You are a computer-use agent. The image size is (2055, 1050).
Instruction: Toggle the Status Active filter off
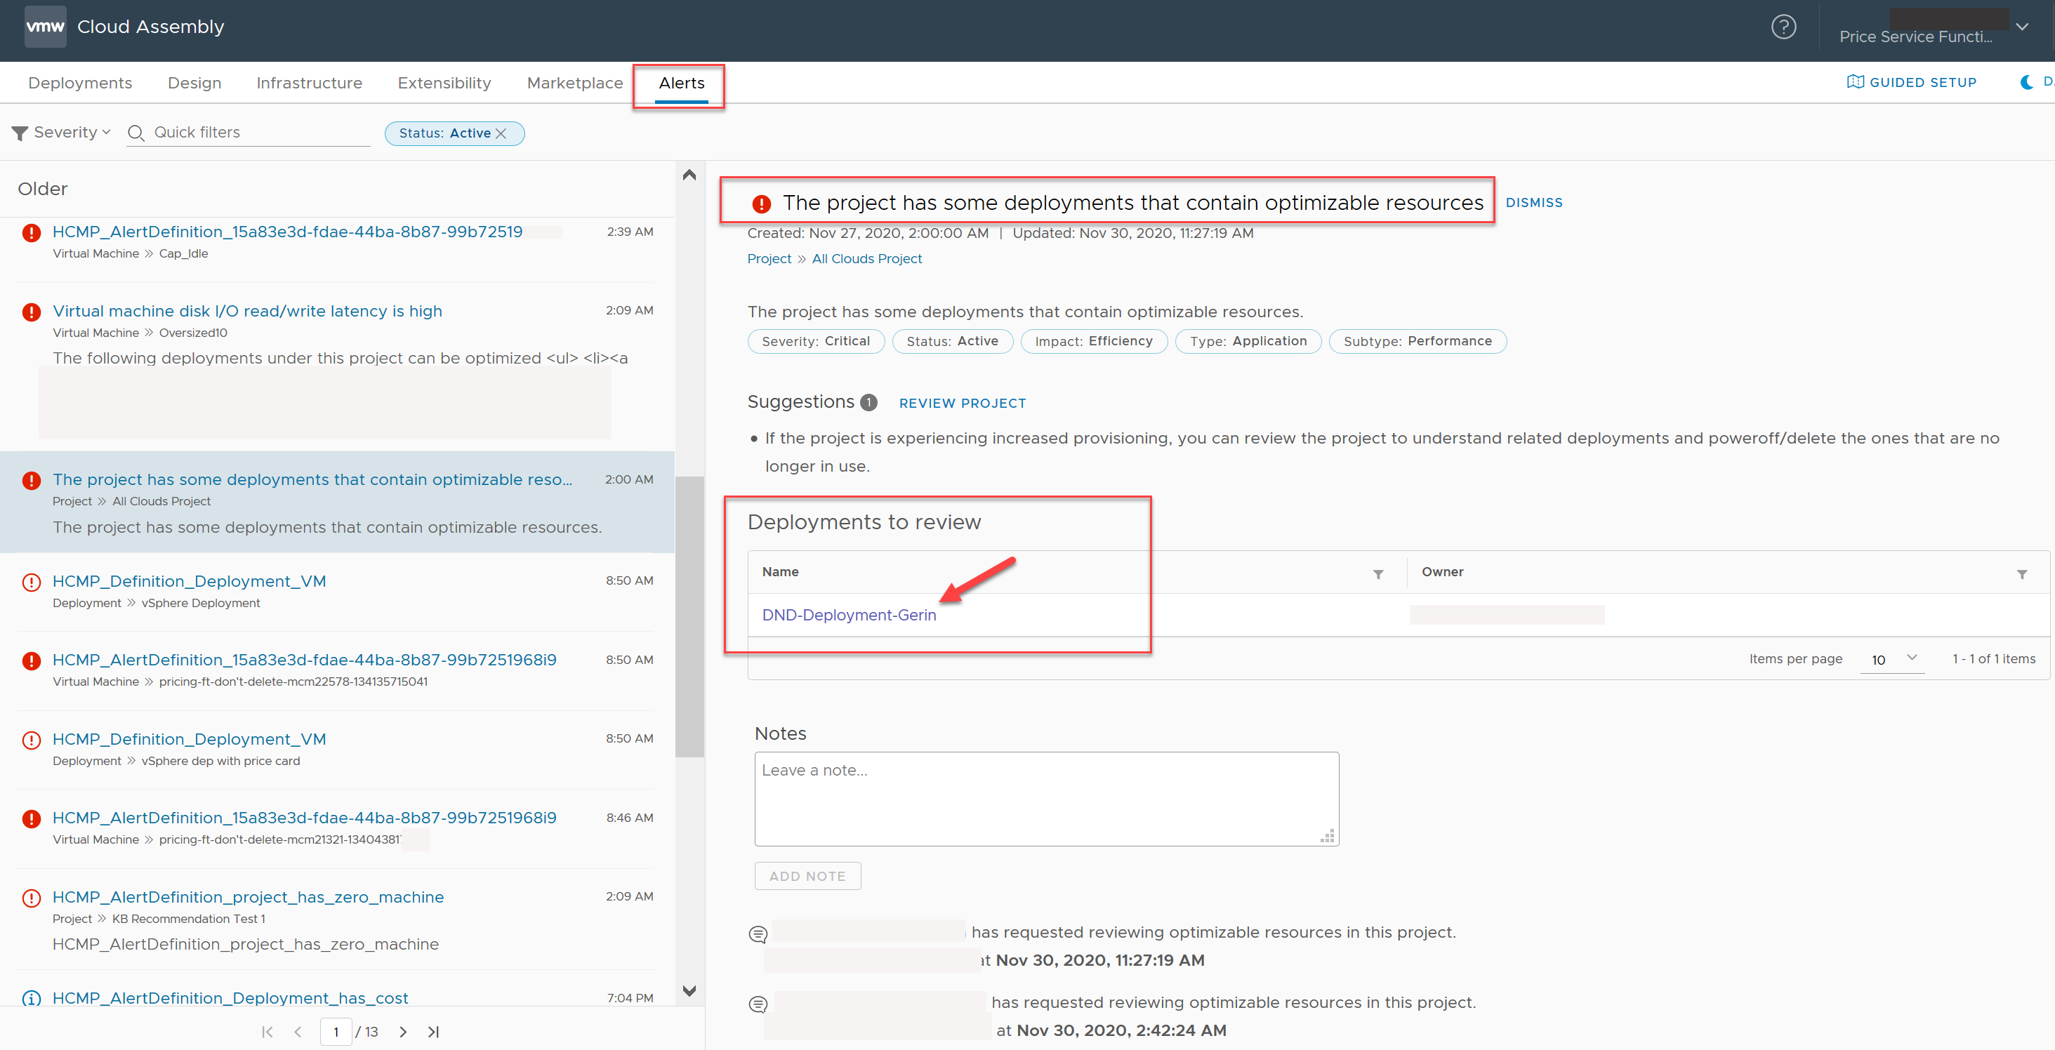click(x=503, y=133)
